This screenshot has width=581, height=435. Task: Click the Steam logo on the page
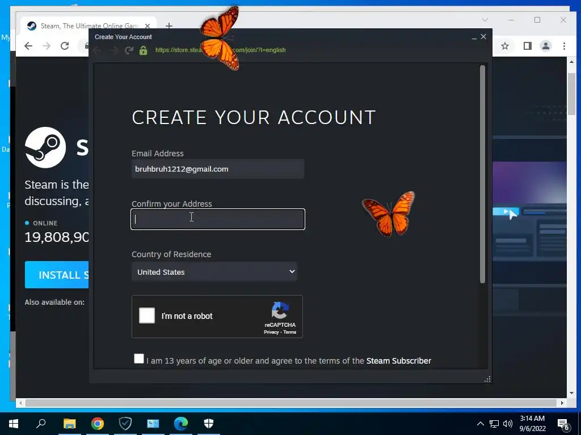click(x=45, y=147)
